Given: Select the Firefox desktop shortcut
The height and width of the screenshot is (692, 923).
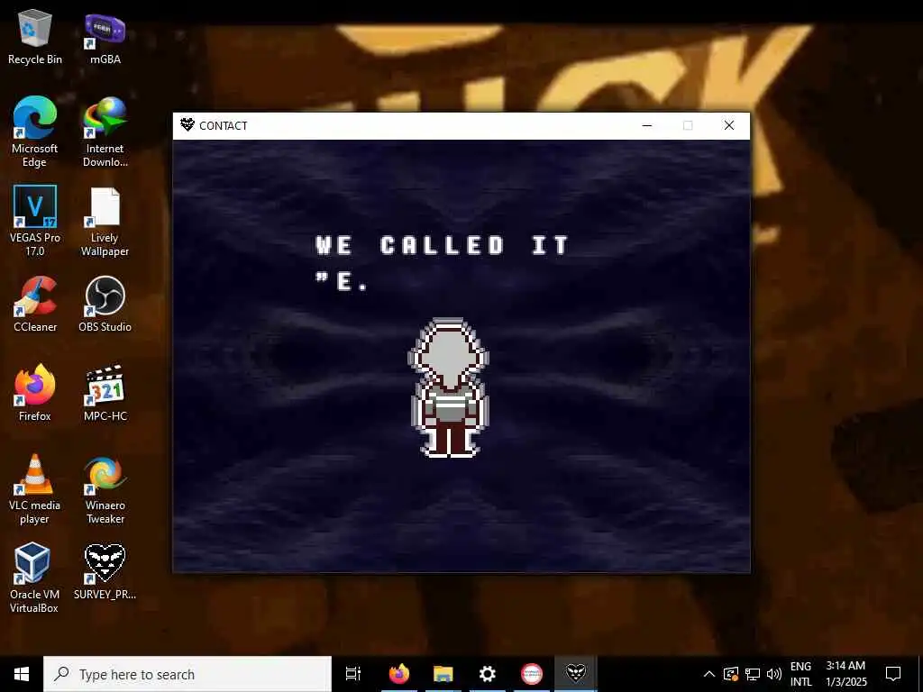Looking at the screenshot, I should (35, 393).
